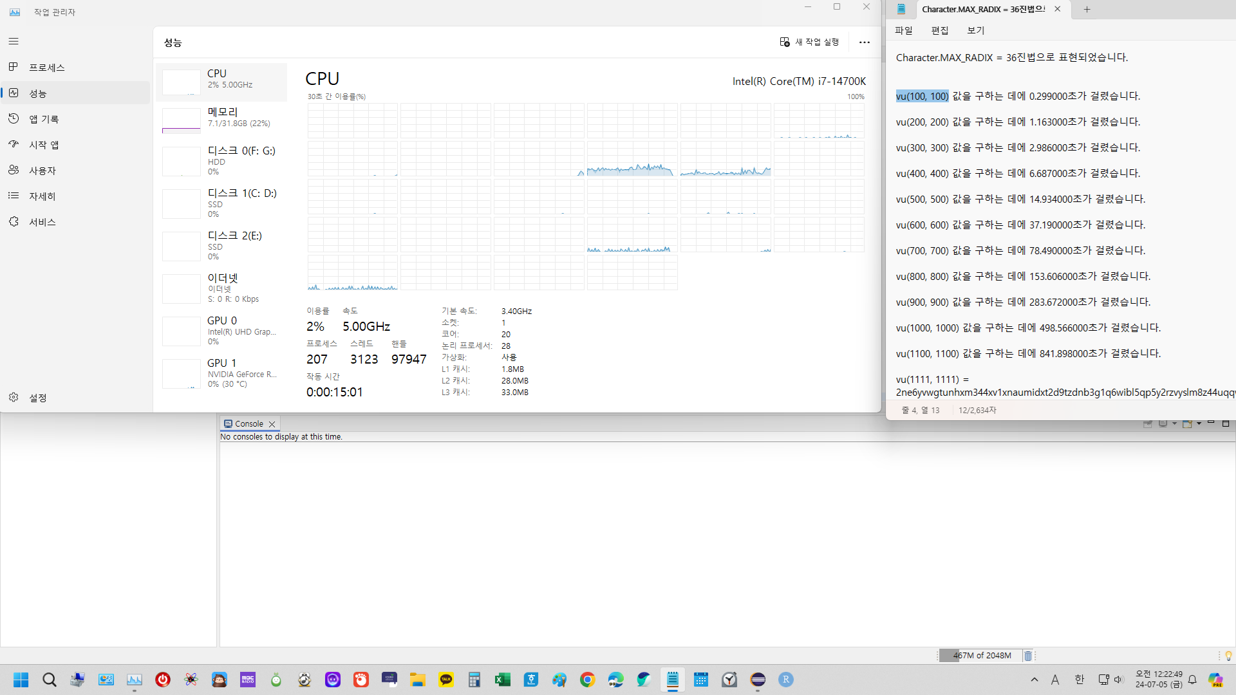Click the 467M of 2048M heap status bar
The height and width of the screenshot is (695, 1236).
pyautogui.click(x=982, y=656)
